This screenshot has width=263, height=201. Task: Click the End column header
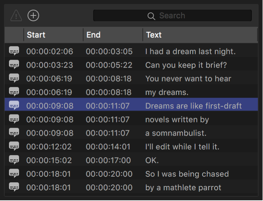click(x=93, y=35)
